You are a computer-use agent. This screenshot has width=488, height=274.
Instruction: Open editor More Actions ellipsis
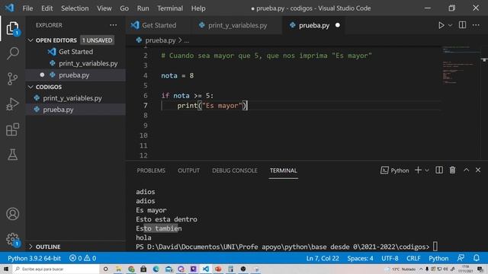[x=476, y=25]
